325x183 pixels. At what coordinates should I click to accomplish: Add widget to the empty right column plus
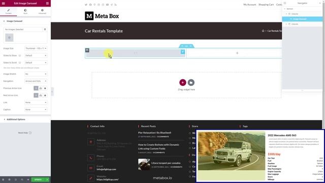click(x=237, y=53)
